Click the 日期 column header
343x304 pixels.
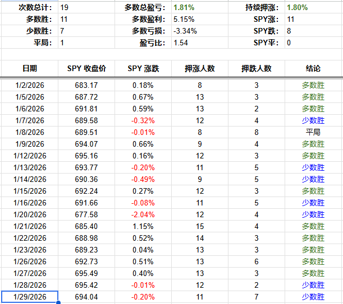coord(30,68)
